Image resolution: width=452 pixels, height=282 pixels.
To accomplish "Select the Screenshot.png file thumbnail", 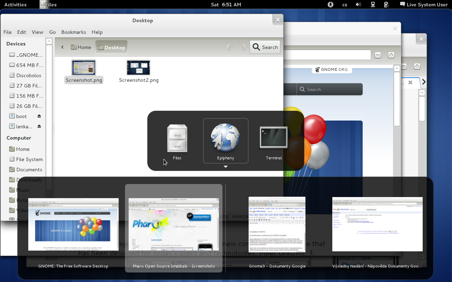I will (84, 67).
